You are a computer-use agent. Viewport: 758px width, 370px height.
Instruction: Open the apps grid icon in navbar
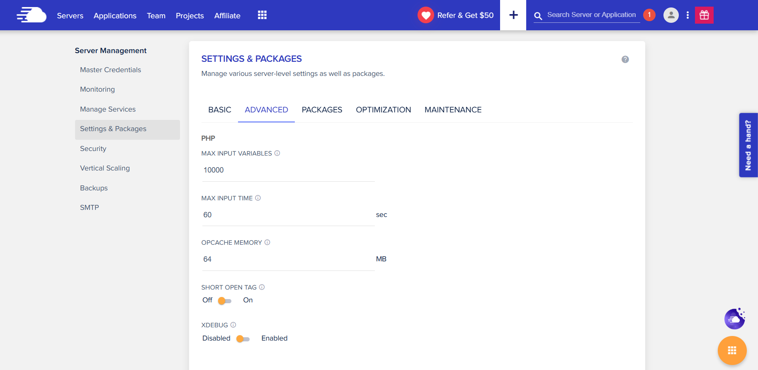(x=262, y=15)
